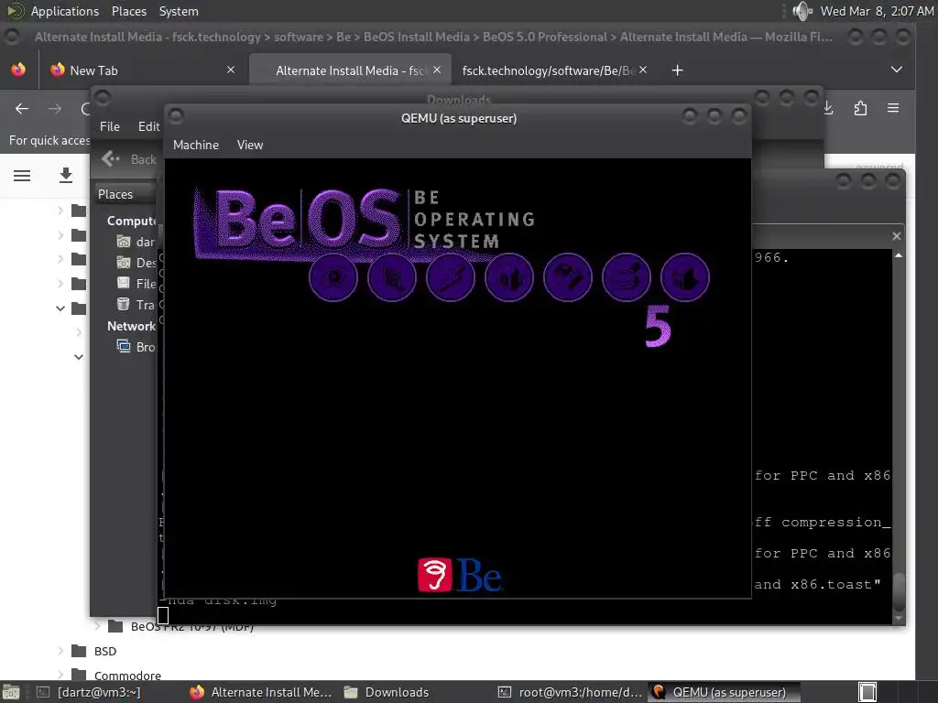The width and height of the screenshot is (938, 703).
Task: Select the 'dar' home folder in Places
Action: pyautogui.click(x=136, y=242)
